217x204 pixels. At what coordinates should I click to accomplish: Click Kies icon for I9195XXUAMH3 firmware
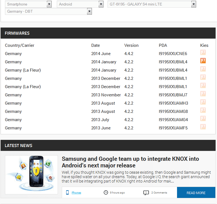(203, 102)
